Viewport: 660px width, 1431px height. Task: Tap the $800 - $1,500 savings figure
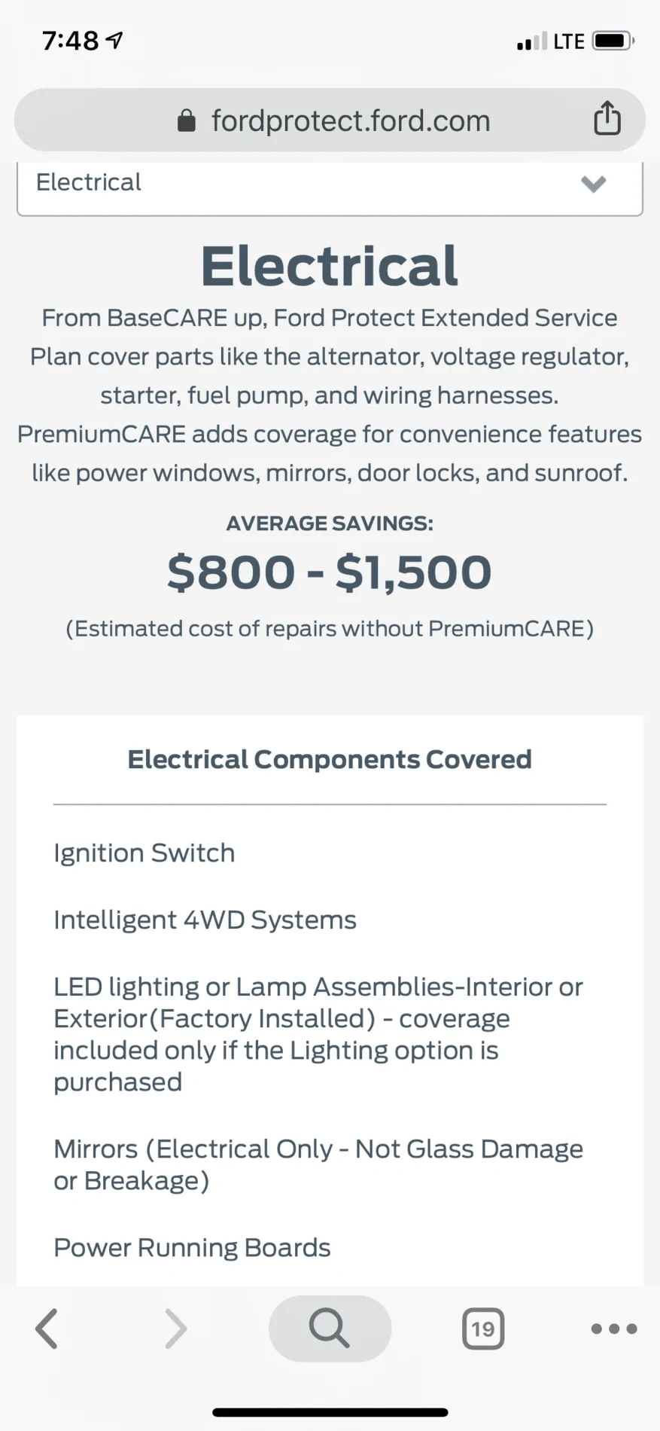(330, 572)
